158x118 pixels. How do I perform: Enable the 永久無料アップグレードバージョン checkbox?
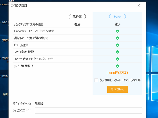96,80
